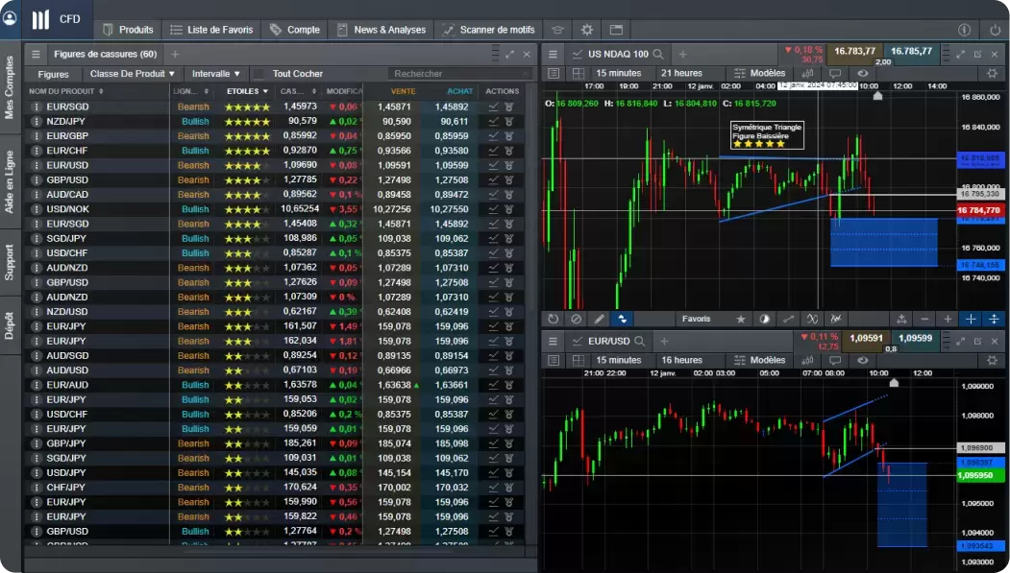Open the settings gear in top toolbar
This screenshot has height=573, width=1010.
pos(587,30)
